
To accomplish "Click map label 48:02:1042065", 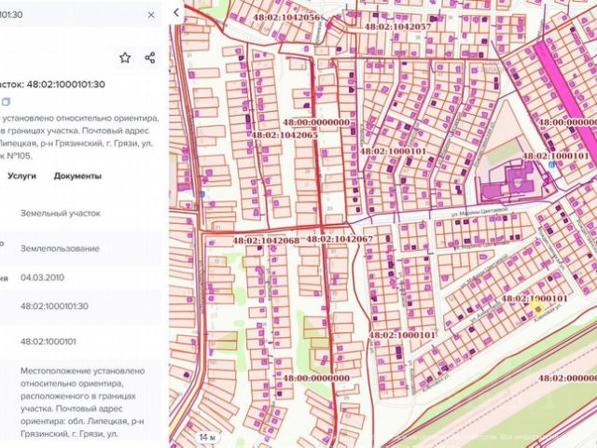I will [x=284, y=134].
